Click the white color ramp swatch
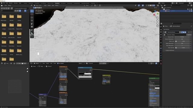 click(85, 77)
